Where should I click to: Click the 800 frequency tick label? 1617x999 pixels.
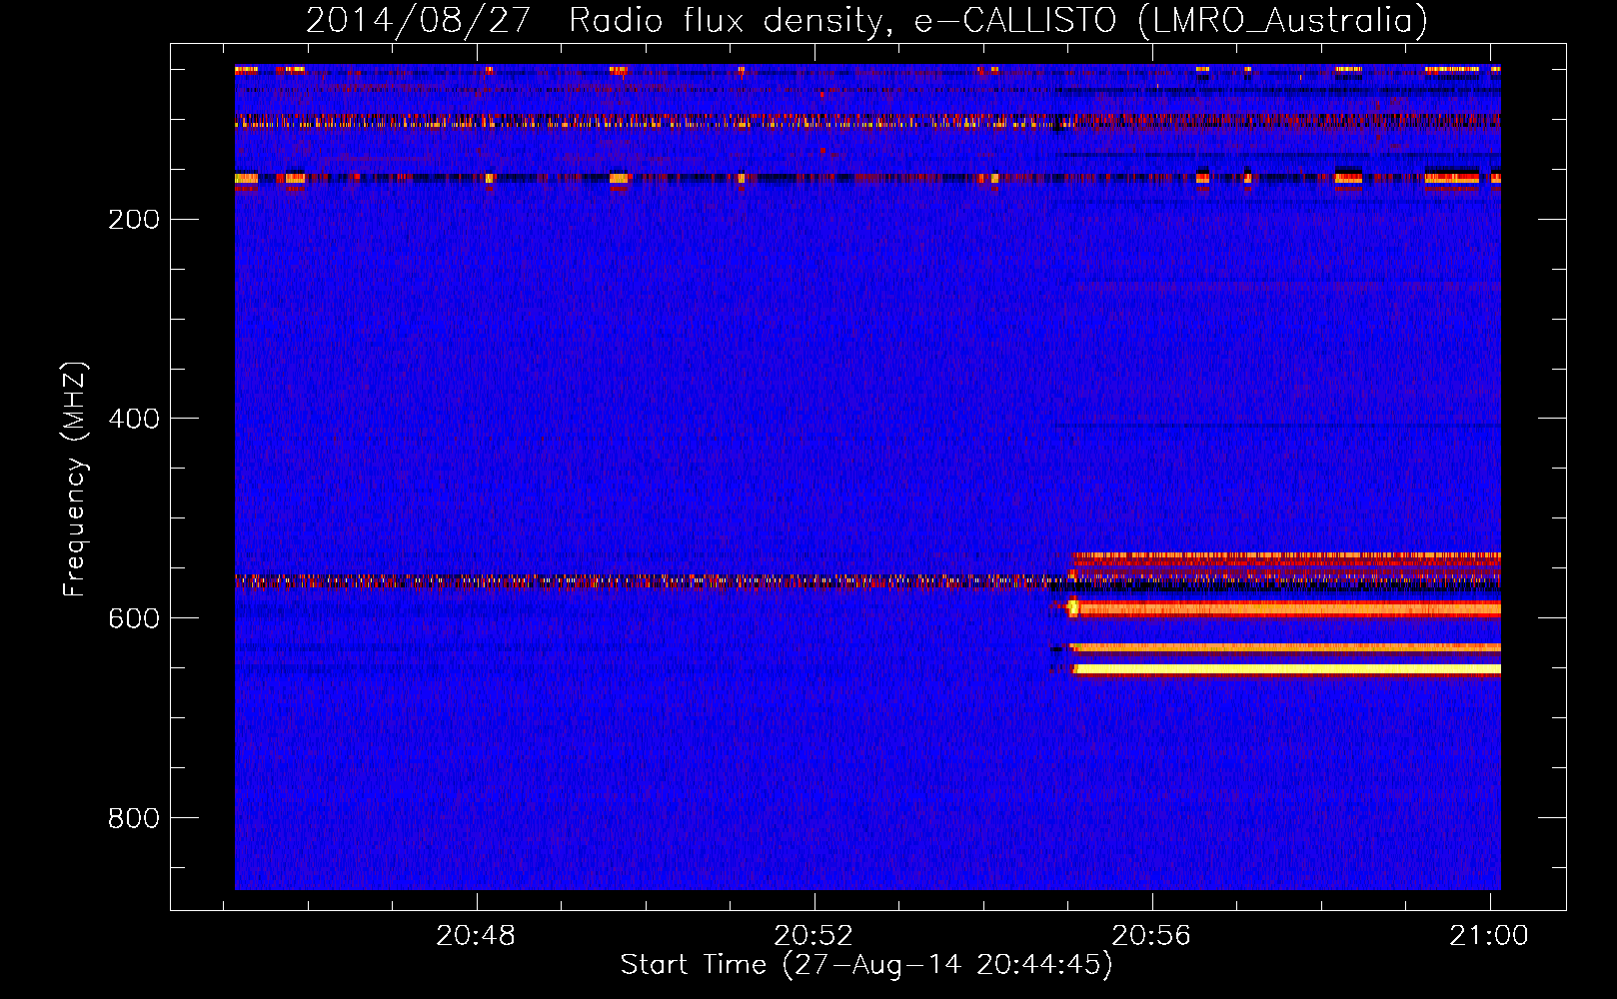[x=134, y=818]
